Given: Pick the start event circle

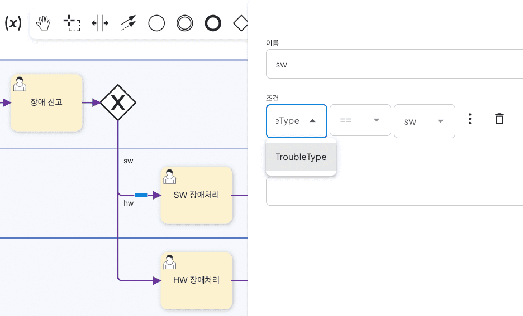Looking at the screenshot, I should [156, 23].
